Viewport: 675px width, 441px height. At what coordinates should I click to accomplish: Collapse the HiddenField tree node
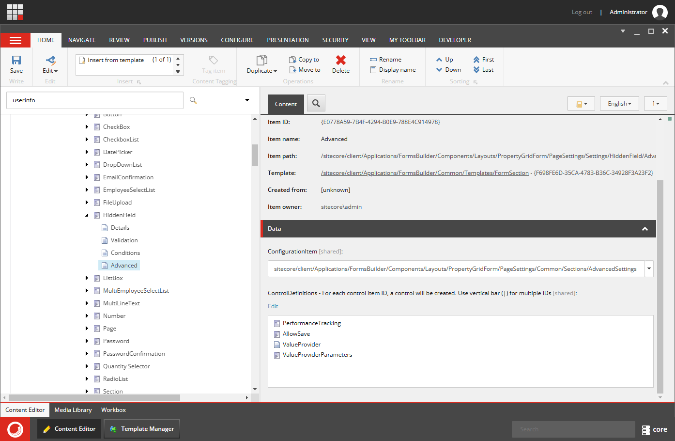87,215
